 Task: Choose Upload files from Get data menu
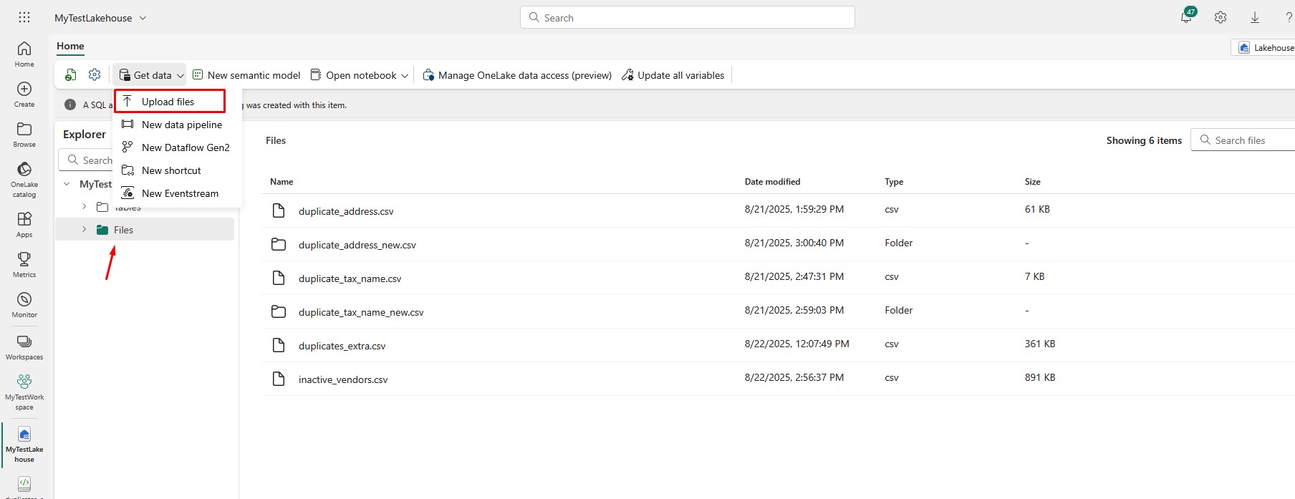170,101
